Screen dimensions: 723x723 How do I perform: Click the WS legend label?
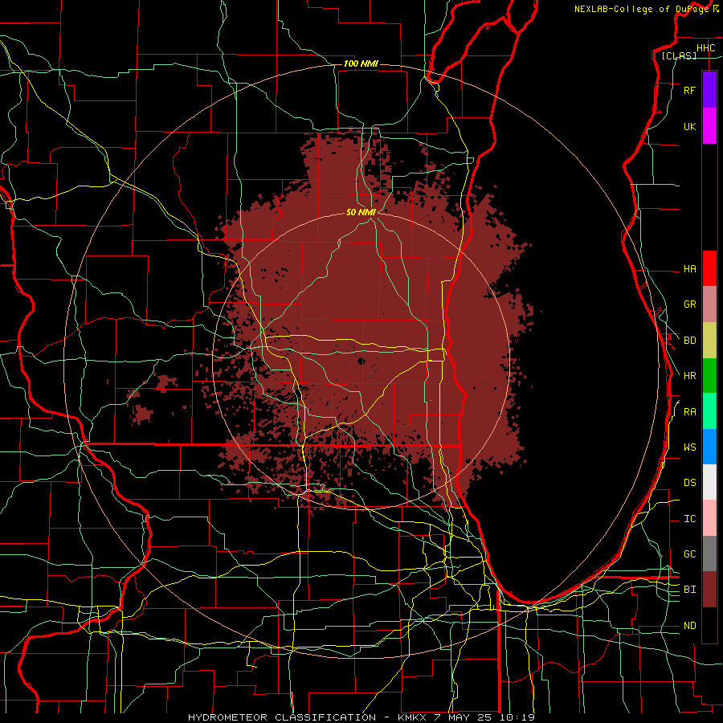pos(689,447)
